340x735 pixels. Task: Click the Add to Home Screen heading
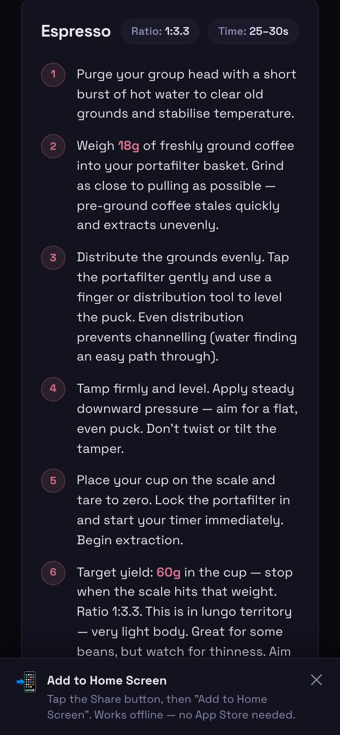(x=106, y=680)
